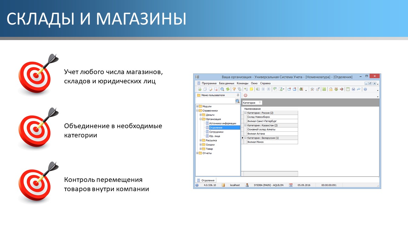Click the pin icon on Меню пользователя panel
The image size is (408, 229).
[238, 95]
